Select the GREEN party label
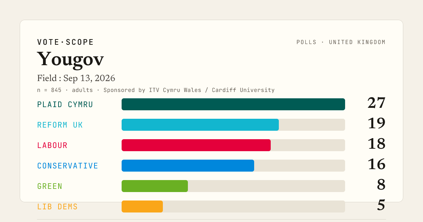 pyautogui.click(x=50, y=186)
